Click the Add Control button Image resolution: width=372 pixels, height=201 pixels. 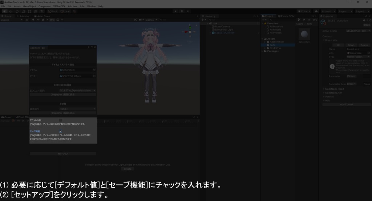(346, 104)
